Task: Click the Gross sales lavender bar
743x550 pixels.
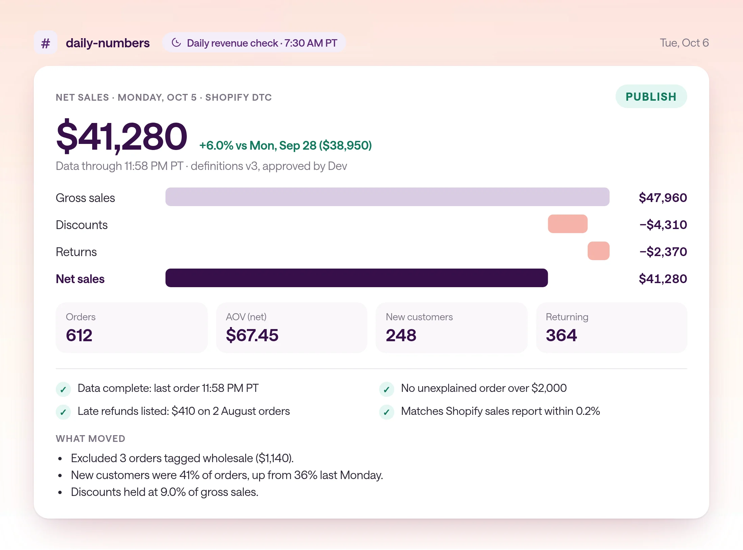Action: (x=387, y=197)
